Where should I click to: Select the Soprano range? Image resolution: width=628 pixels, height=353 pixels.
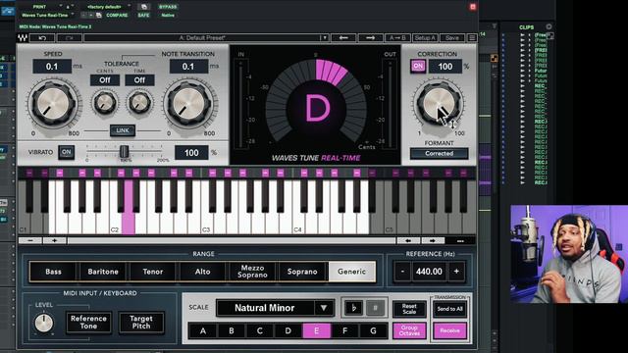(x=302, y=272)
